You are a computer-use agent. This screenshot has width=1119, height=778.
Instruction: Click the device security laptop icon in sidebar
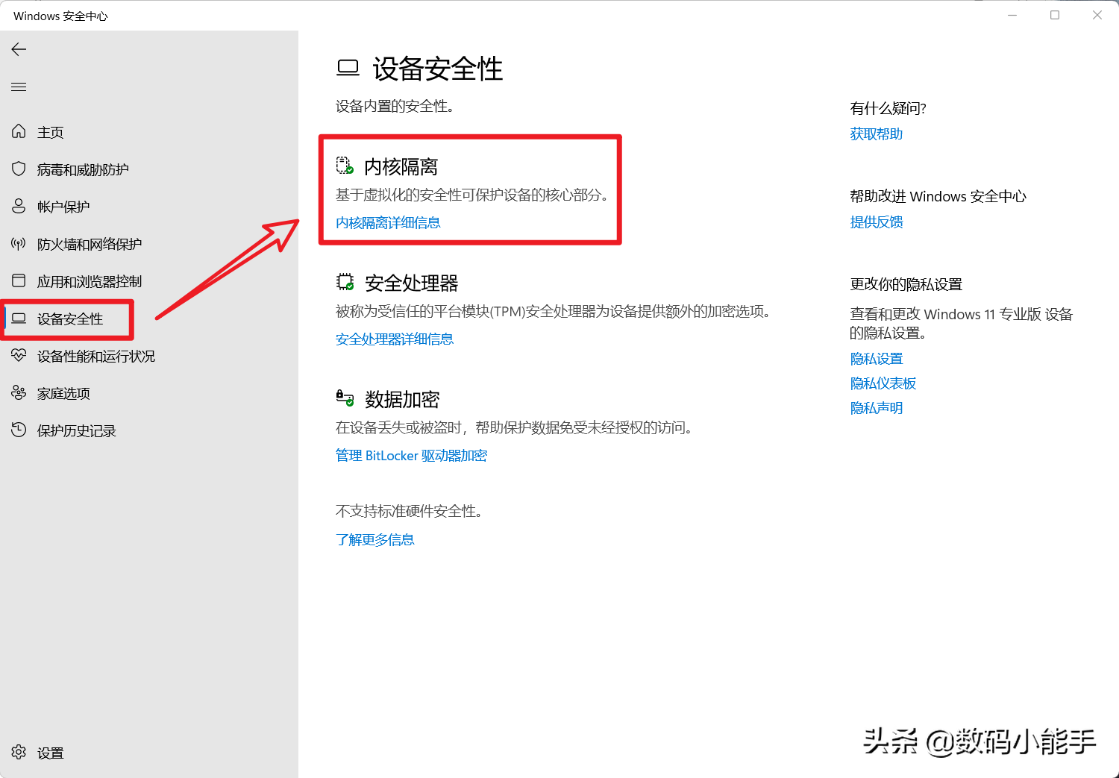[x=19, y=319]
